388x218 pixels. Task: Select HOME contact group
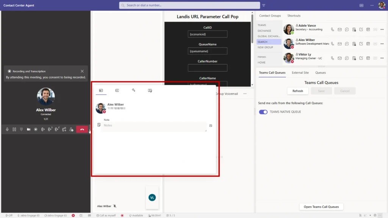(261, 62)
